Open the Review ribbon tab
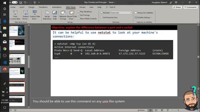Viewport: 200px width, 112px height. click(82, 7)
